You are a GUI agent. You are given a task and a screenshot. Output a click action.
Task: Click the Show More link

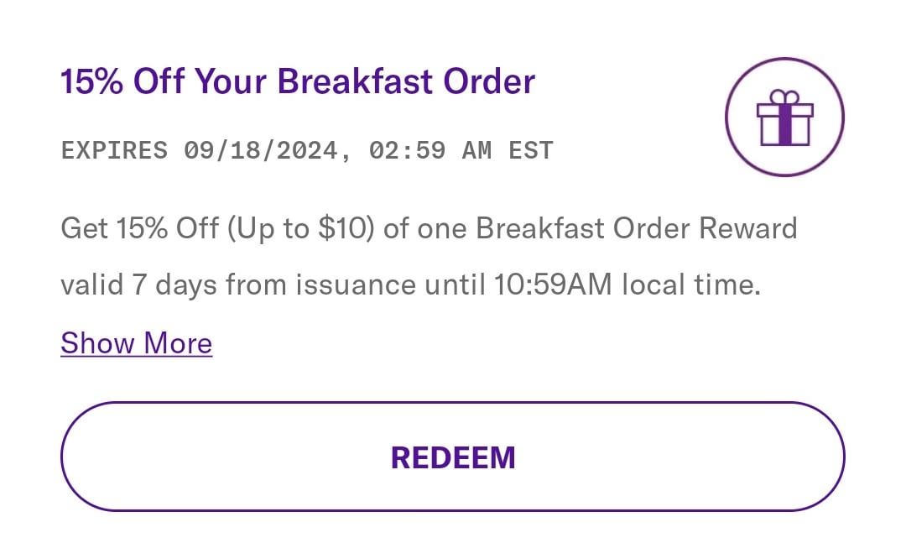[x=136, y=343]
